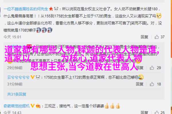Open profile of 一位不愿透露姓名的何先生
Screen dimensions: 172x114
[26, 9]
